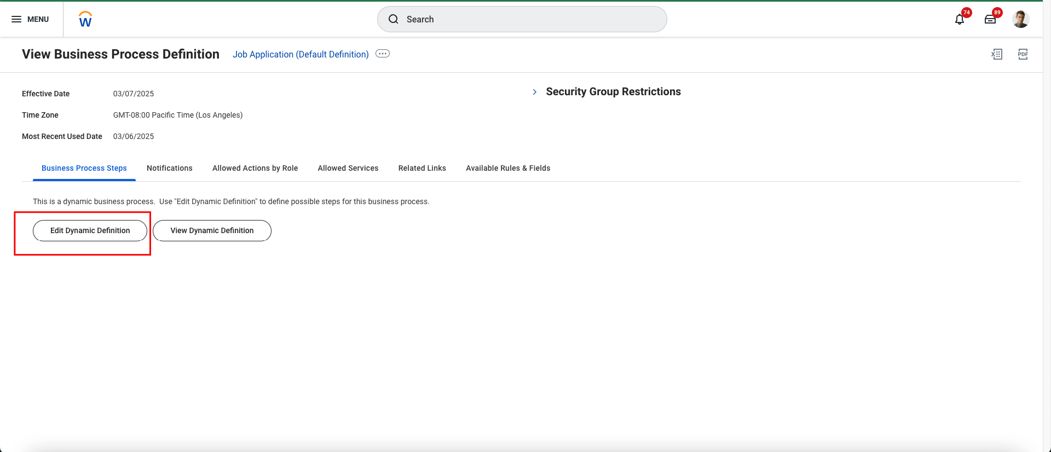This screenshot has height=452, width=1051.
Task: Open the hamburger MENU button
Action: (30, 19)
